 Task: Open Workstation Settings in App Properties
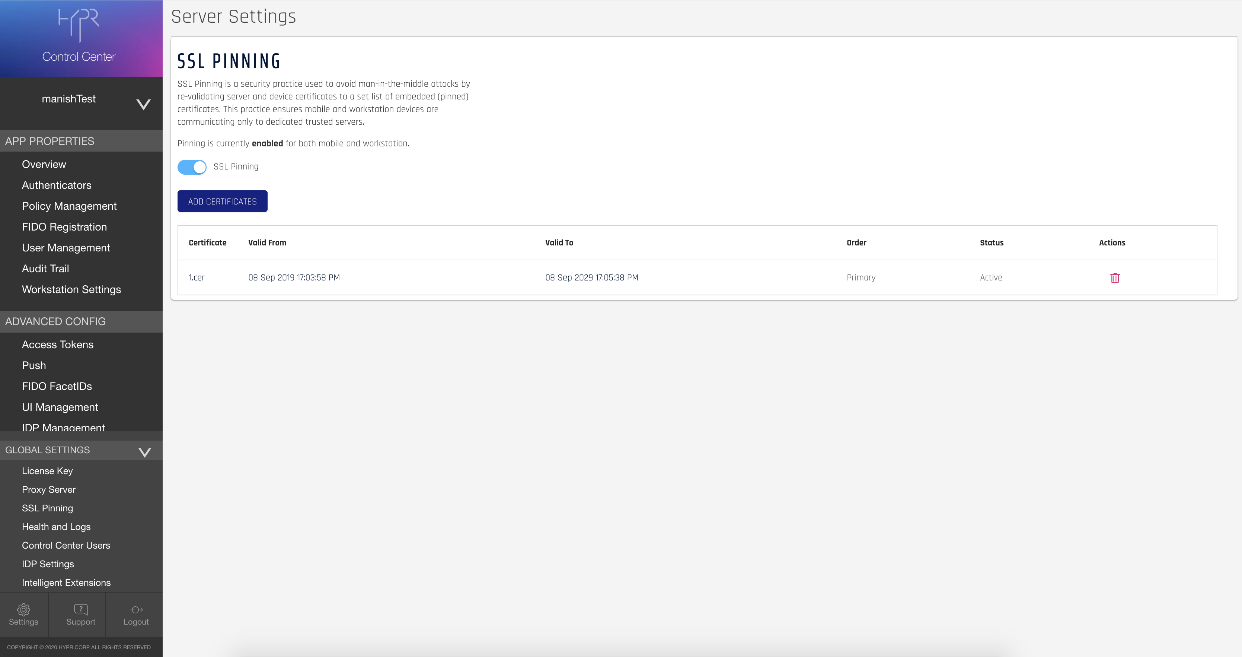[71, 289]
